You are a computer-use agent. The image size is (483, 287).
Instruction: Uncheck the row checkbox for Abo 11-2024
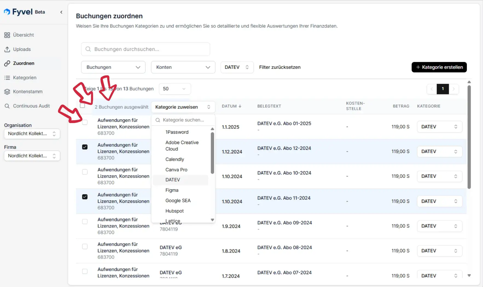coord(85,197)
